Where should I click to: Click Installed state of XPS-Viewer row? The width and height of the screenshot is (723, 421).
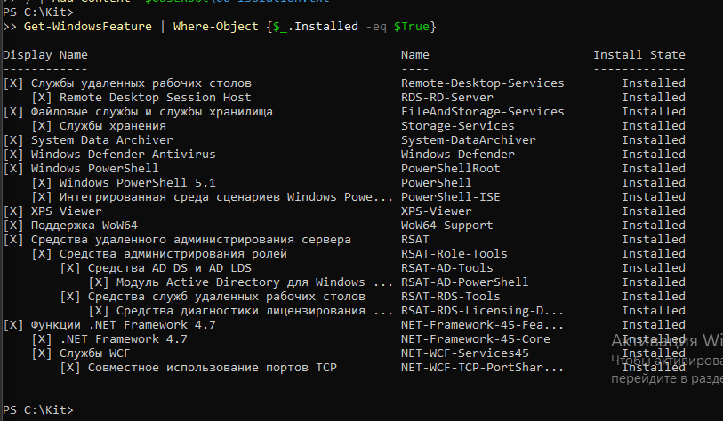point(654,211)
